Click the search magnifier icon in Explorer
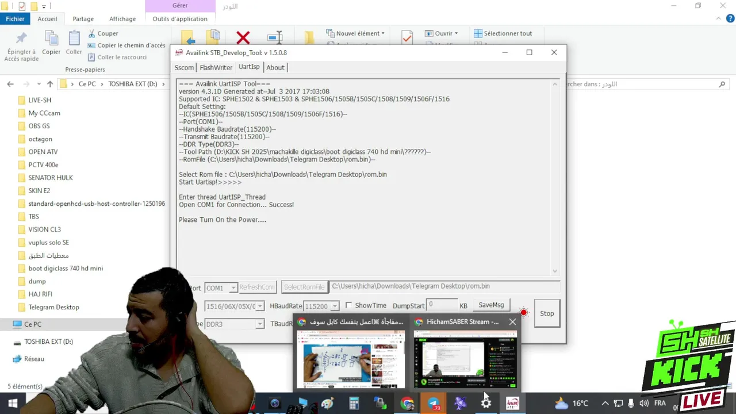 [x=722, y=84]
